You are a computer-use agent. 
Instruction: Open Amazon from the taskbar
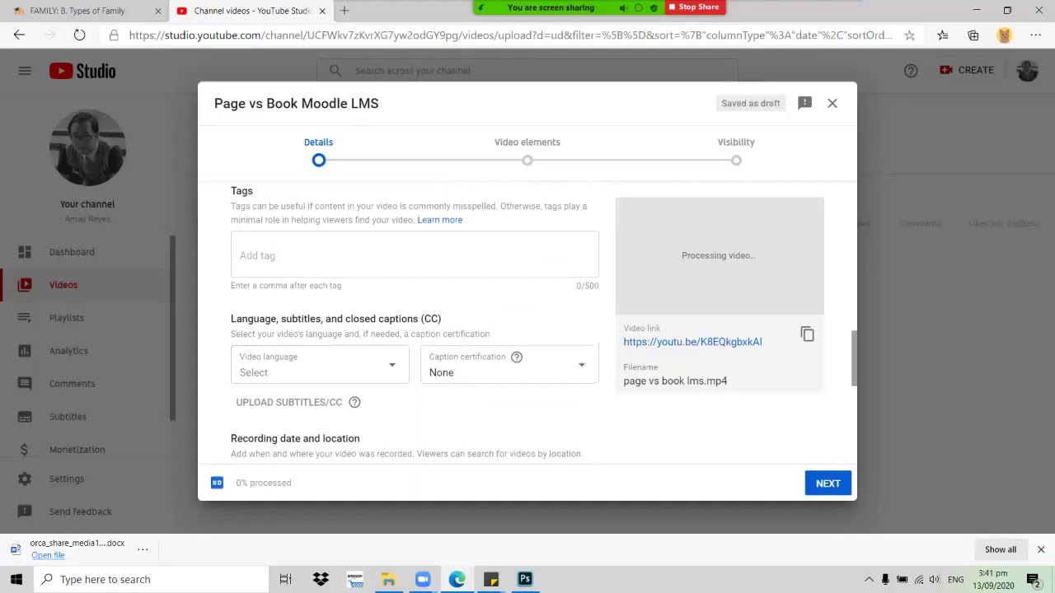click(354, 580)
